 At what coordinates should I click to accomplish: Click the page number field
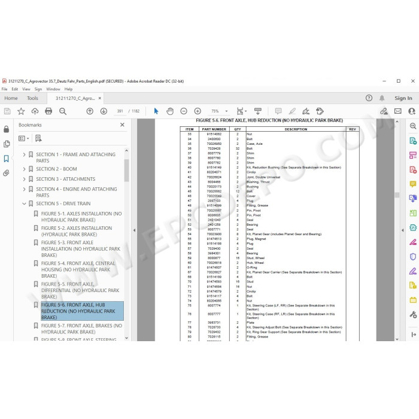120,111
